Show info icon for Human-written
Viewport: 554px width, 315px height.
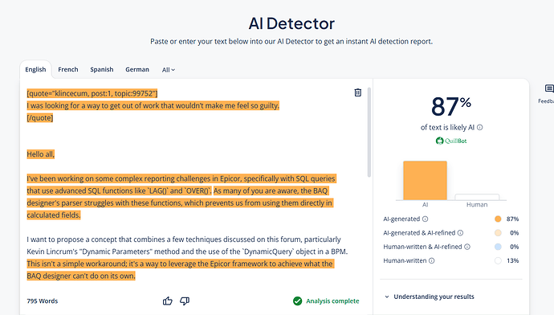point(432,260)
